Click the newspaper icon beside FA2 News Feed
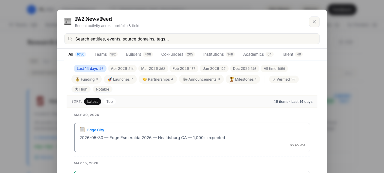Viewport: 384px width, 173px height. [68, 22]
